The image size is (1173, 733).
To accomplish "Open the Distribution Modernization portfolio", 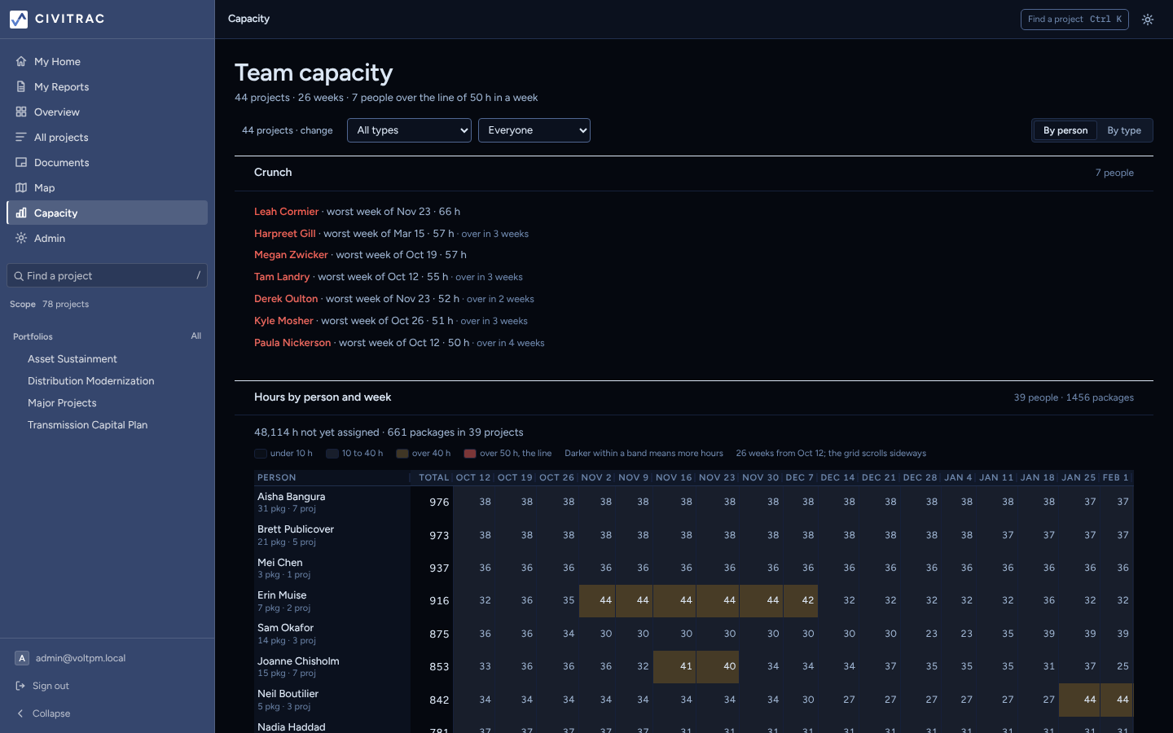I will [x=91, y=381].
